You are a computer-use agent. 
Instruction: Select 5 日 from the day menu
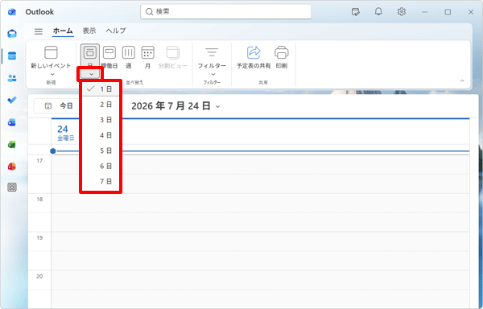coord(101,150)
